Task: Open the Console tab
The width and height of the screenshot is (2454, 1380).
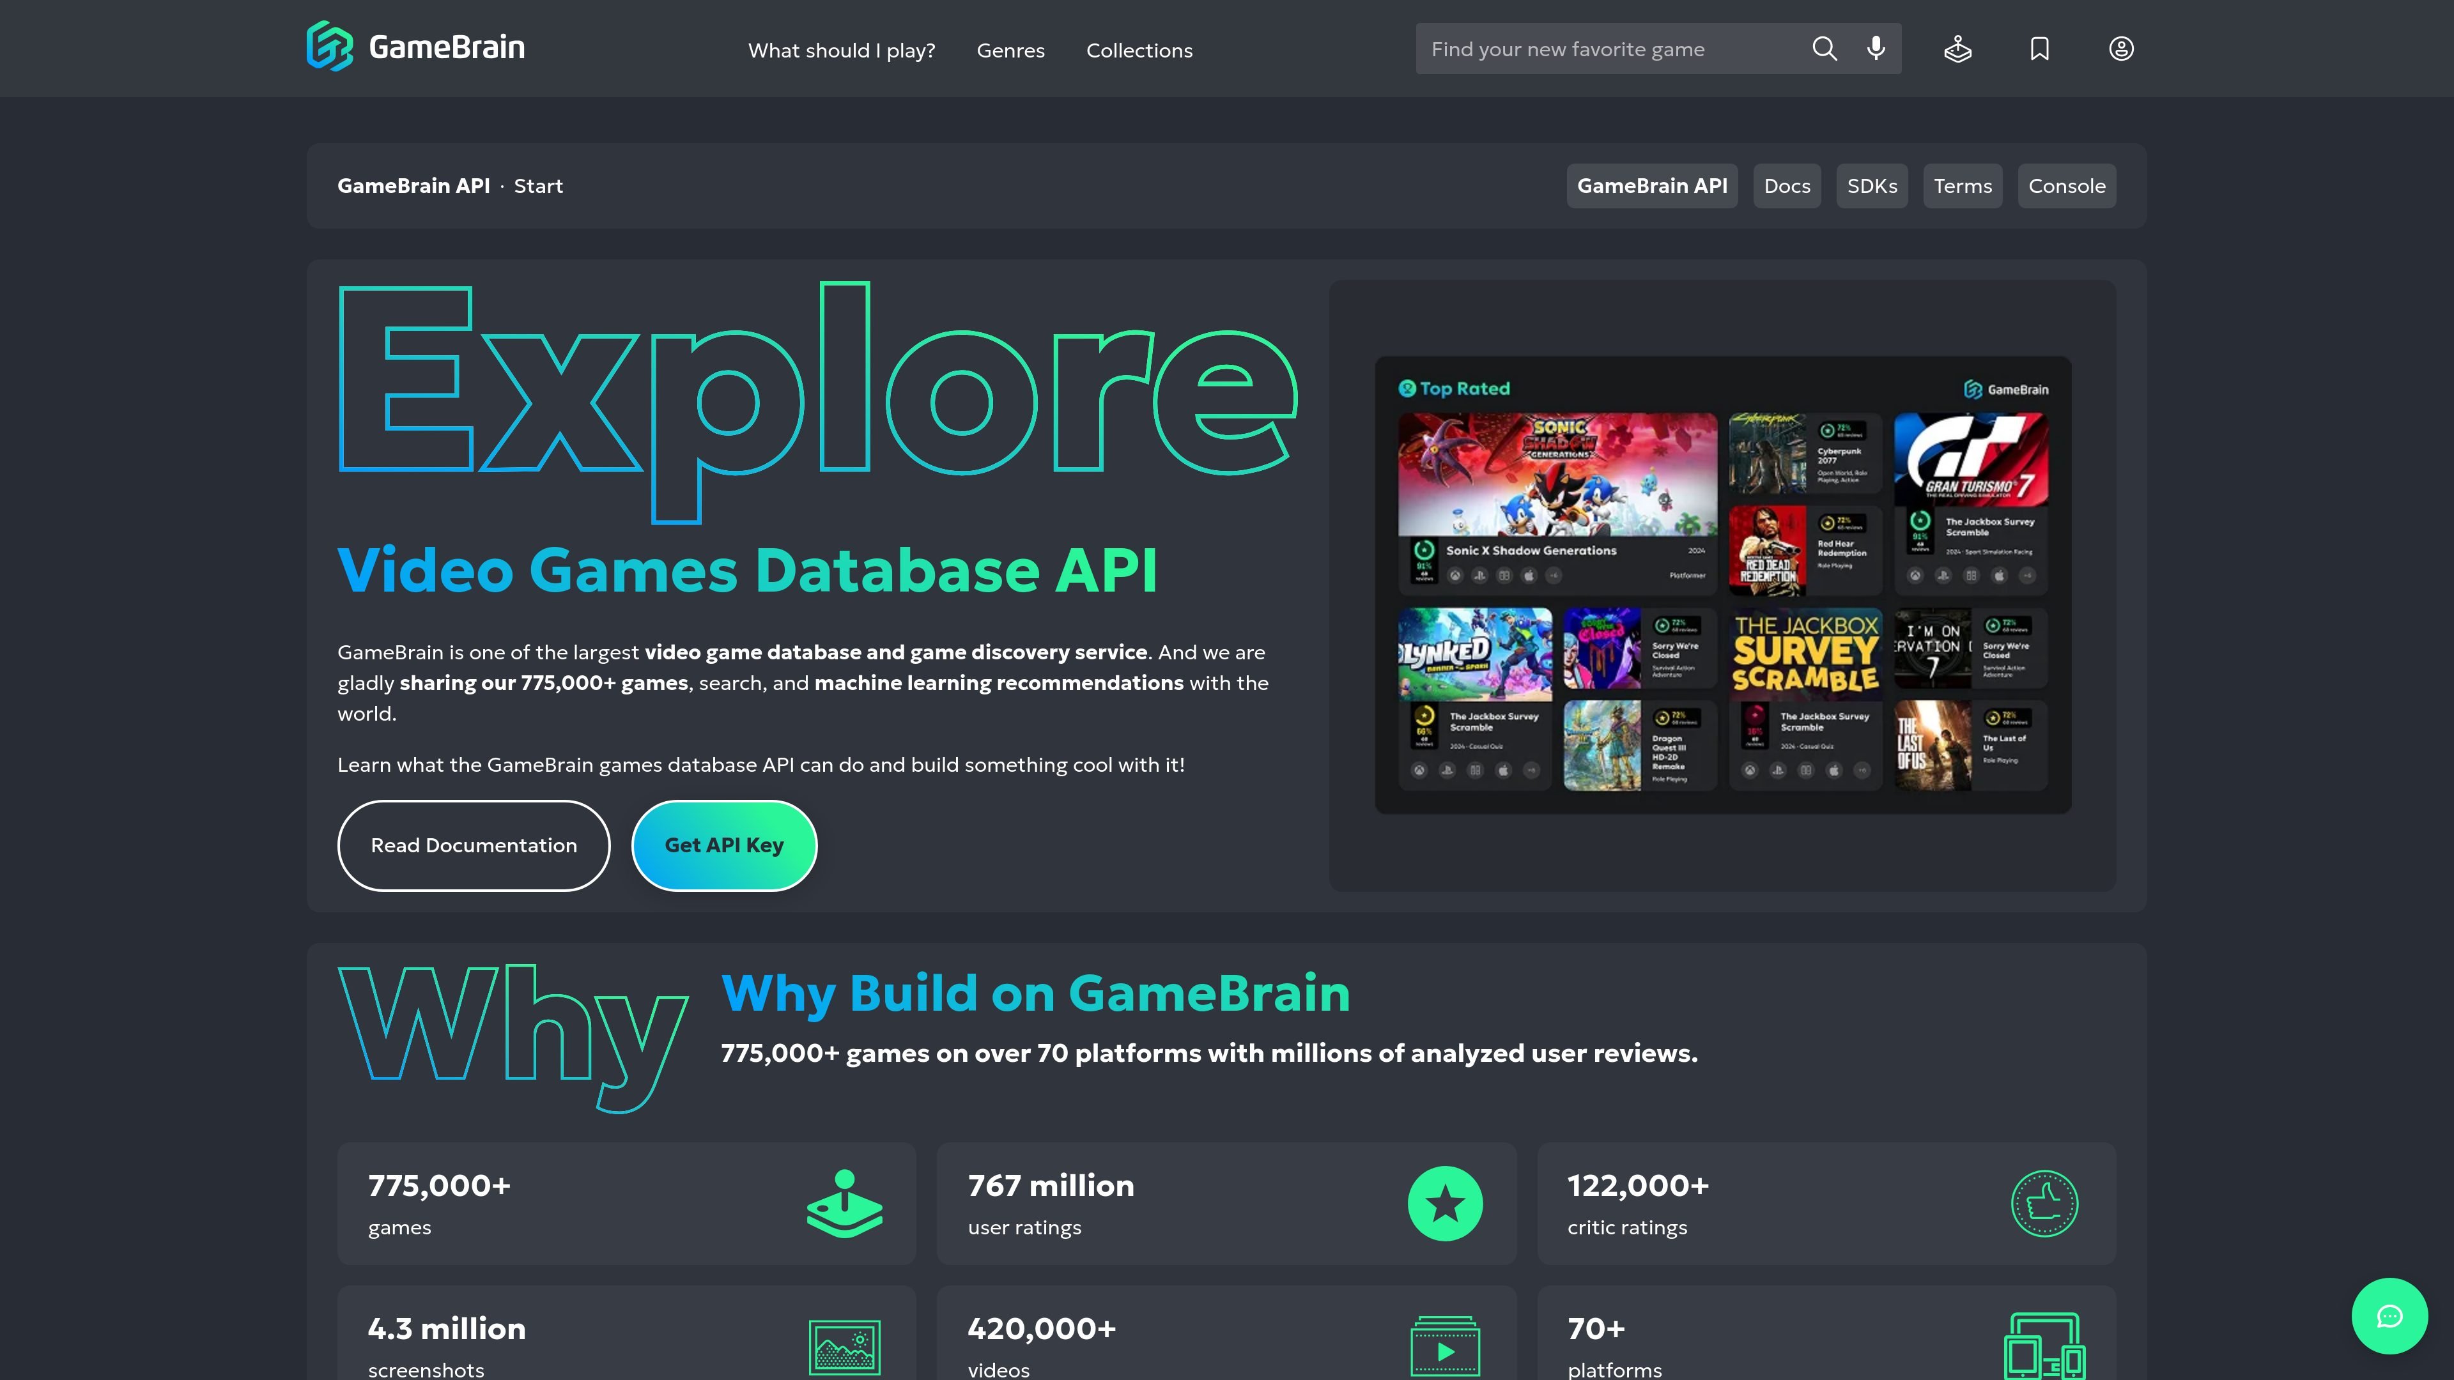Action: point(2067,186)
